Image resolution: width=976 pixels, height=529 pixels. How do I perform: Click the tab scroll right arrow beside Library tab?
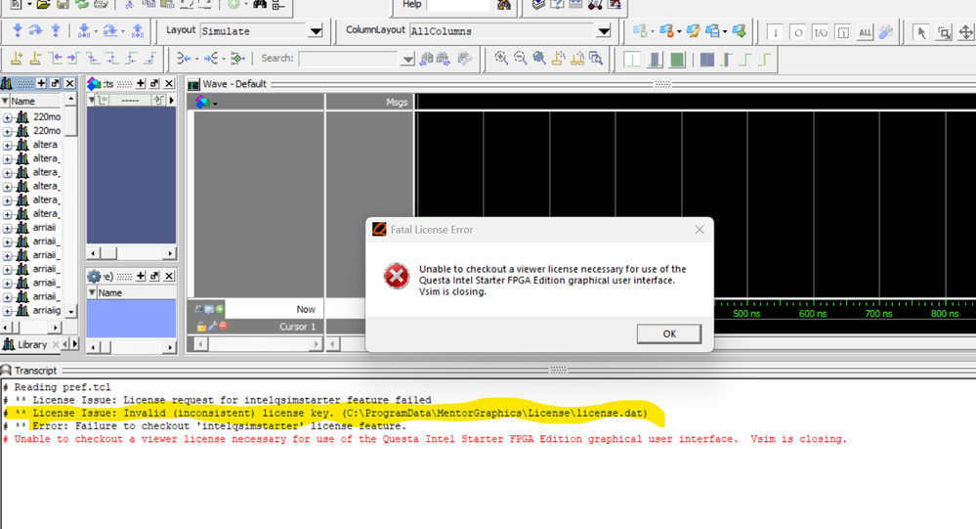tap(75, 344)
